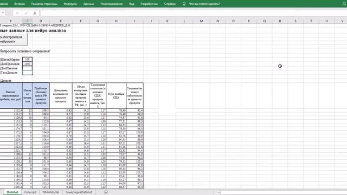The height and width of the screenshot is (195, 347).
Task: Select column K header
Action: click(x=168, y=21)
